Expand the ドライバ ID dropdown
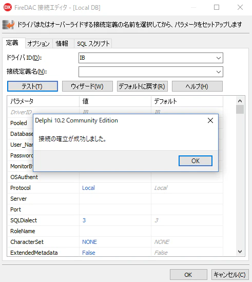Image resolution: width=252 pixels, height=282 pixels. click(218, 58)
